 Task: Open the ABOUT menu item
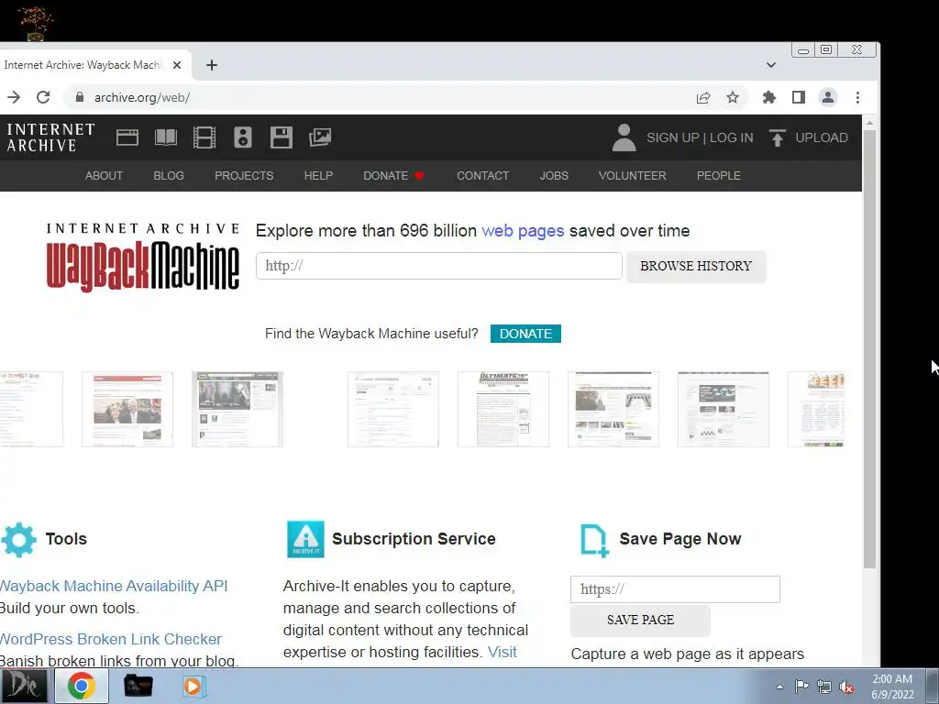[x=104, y=176]
